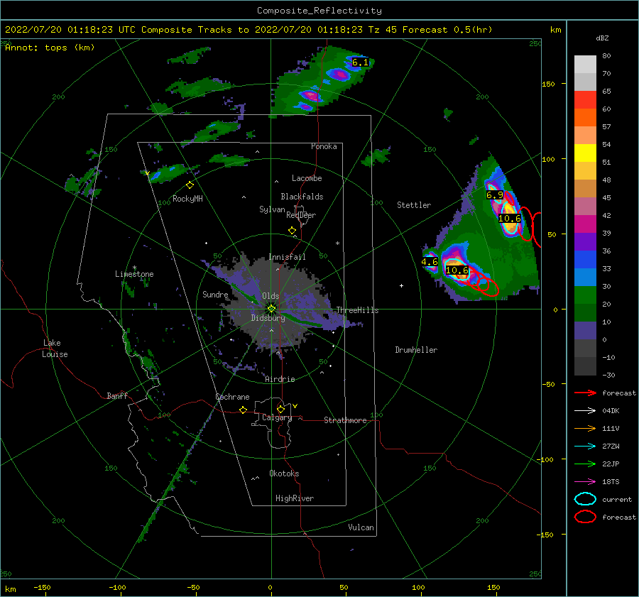Click the Limestone label
639x597 pixels.
134,274
